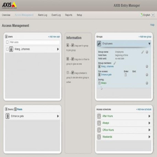Click the schedule icon in drag schedule hint

click(68, 73)
